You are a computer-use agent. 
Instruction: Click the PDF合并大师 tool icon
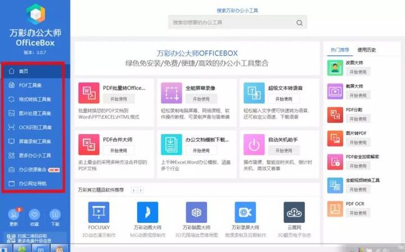89,144
